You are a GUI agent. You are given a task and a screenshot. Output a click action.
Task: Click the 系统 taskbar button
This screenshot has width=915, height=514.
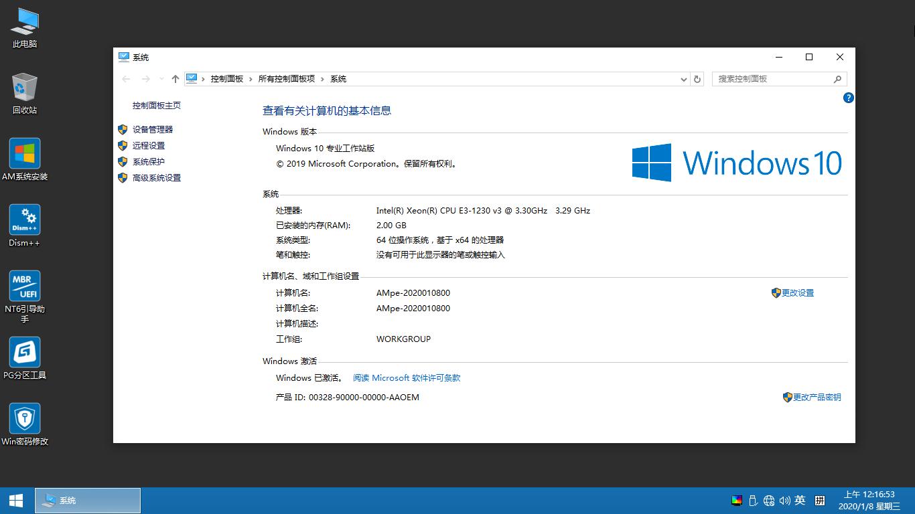pos(88,501)
